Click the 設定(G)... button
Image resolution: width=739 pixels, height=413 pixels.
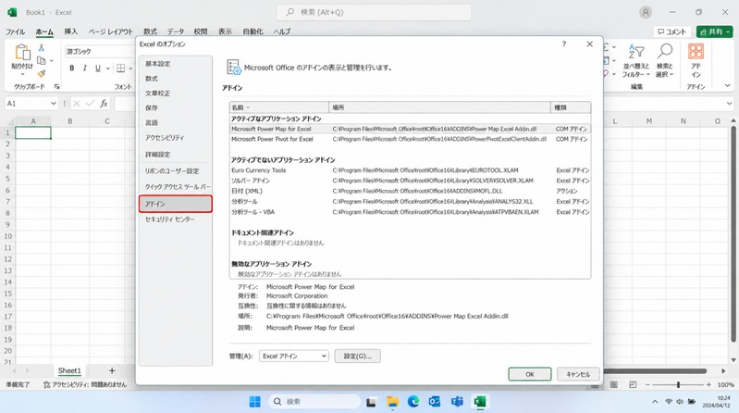(357, 356)
